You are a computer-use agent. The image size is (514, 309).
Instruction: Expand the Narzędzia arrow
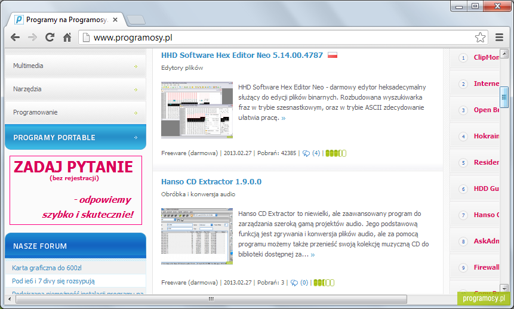coord(136,90)
